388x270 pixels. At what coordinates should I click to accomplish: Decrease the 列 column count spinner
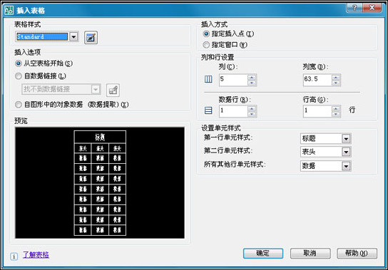pyautogui.click(x=252, y=83)
